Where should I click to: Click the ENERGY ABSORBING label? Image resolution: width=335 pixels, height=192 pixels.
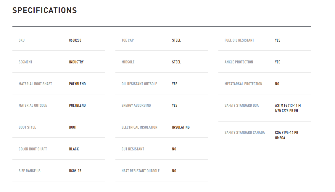(x=136, y=105)
